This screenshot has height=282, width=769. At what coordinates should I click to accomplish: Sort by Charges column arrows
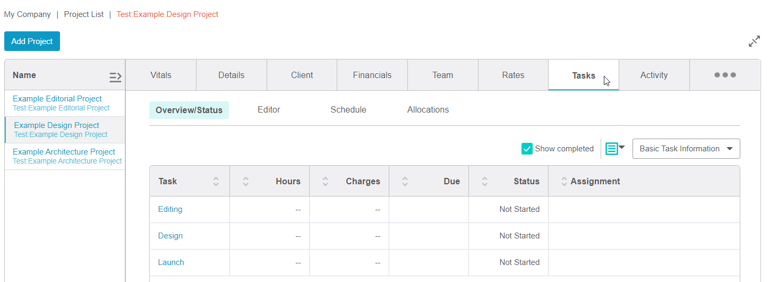click(x=325, y=182)
